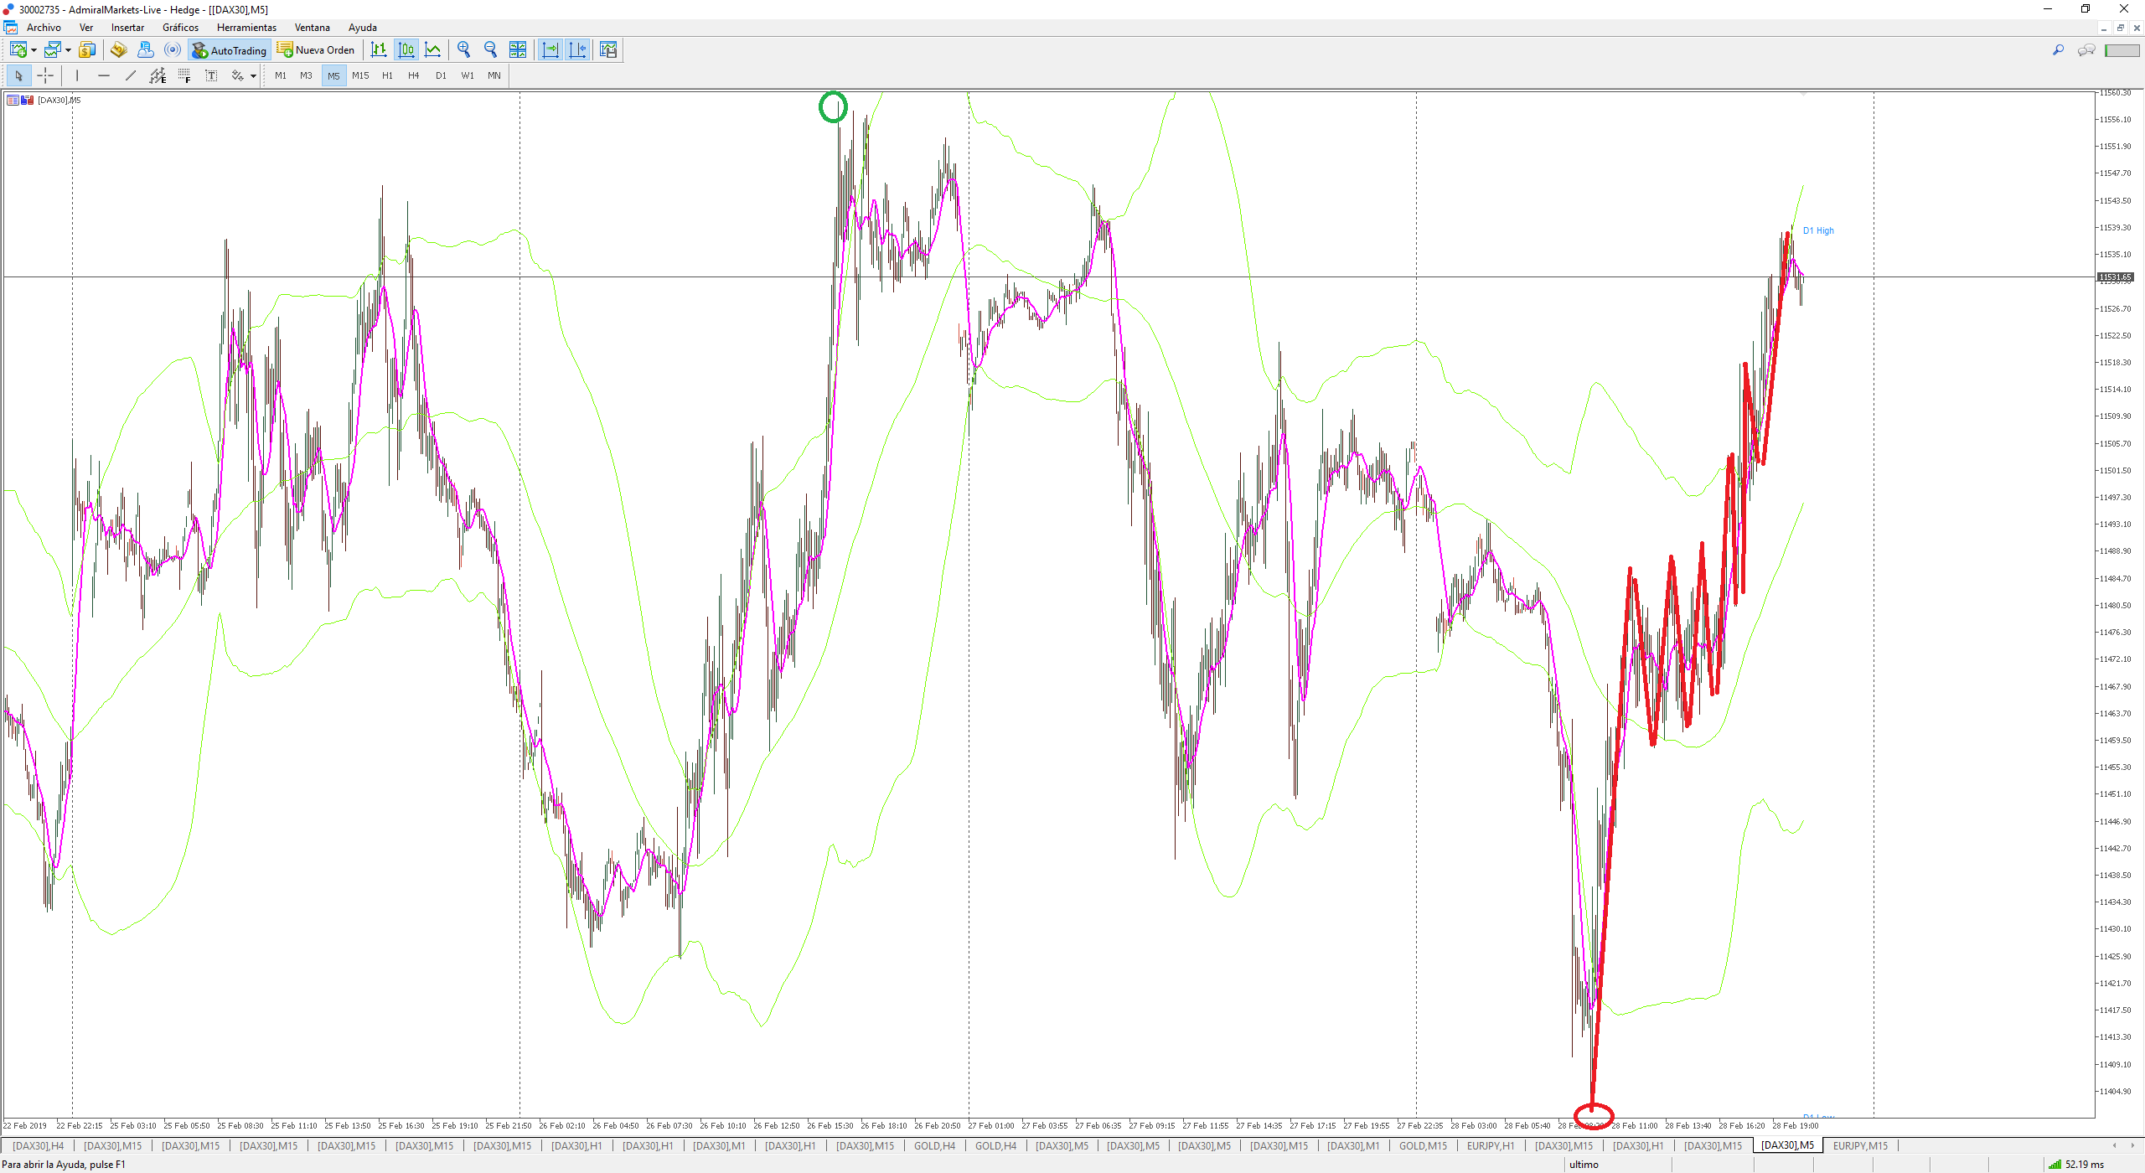Toggle the chart shift option
The width and height of the screenshot is (2145, 1173).
(577, 50)
